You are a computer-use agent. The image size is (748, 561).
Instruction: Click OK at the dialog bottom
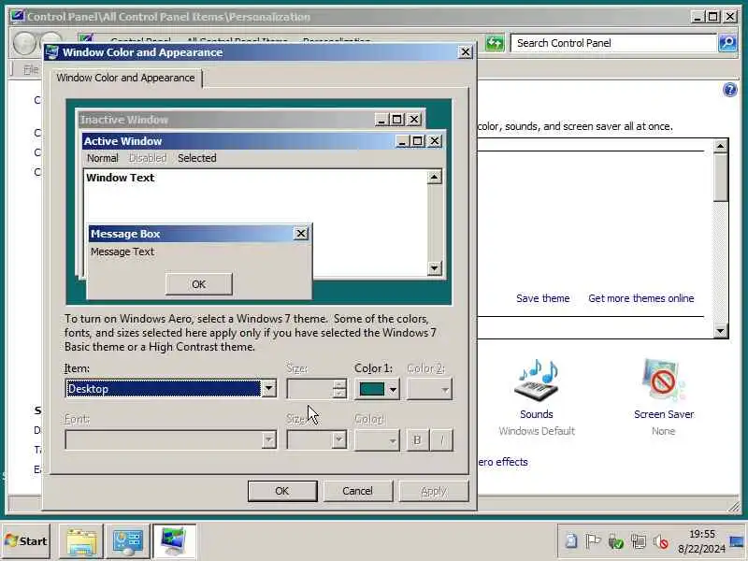[x=282, y=491]
